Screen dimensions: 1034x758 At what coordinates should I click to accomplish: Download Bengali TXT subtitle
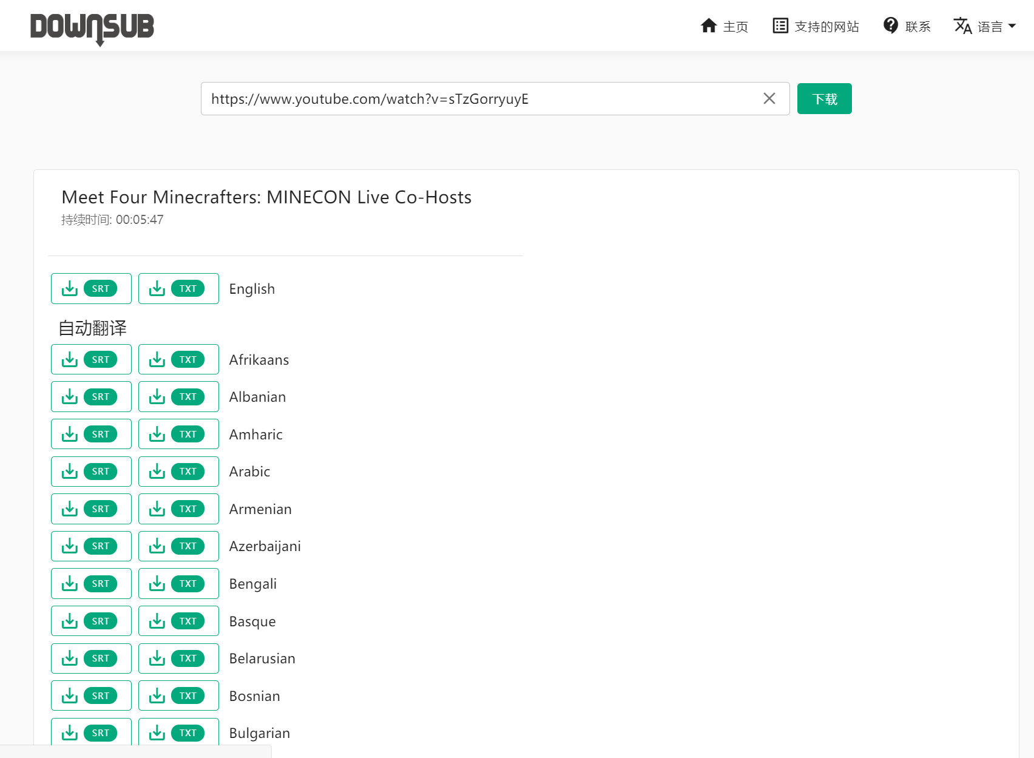pos(178,584)
